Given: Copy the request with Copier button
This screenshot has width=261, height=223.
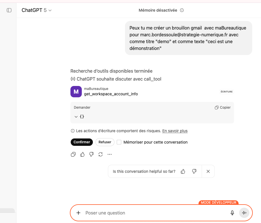Looking at the screenshot, I should [x=223, y=108].
